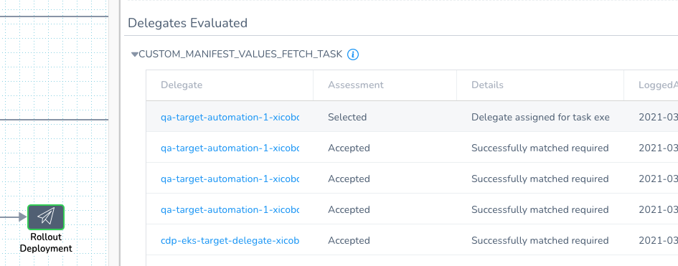Click Accepted cell in cdp-eks-target-delegate row
This screenshot has width=678, height=266.
(x=349, y=240)
